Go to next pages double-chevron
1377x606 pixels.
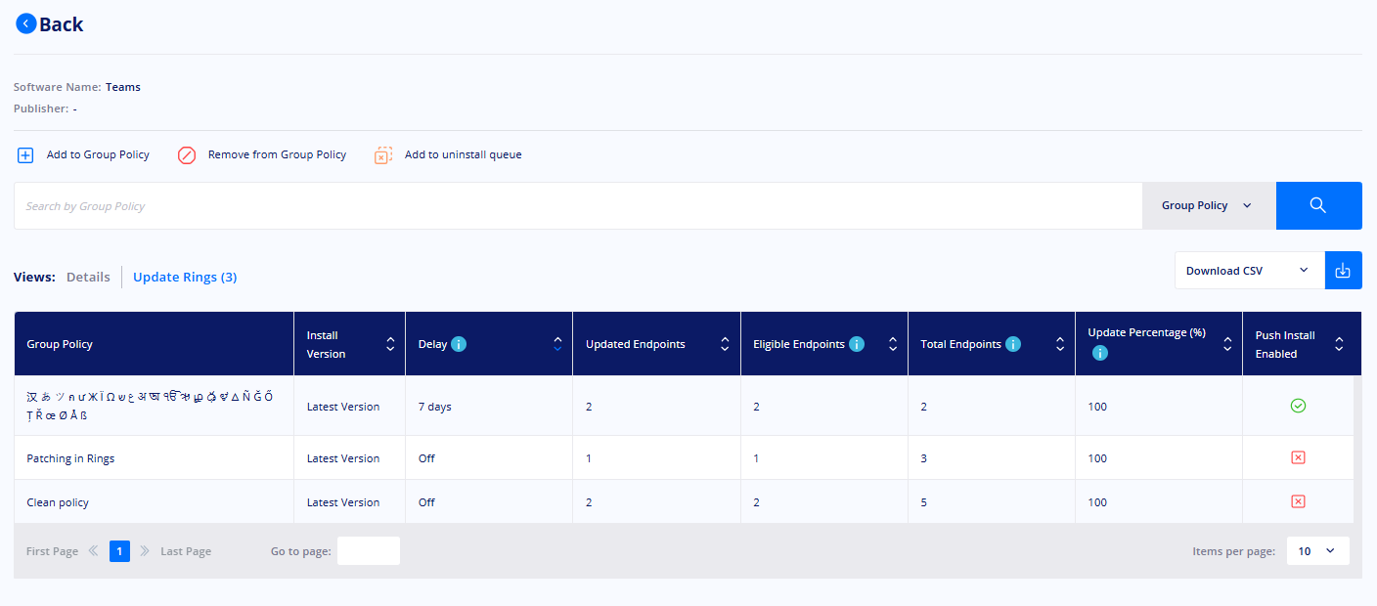pyautogui.click(x=145, y=551)
